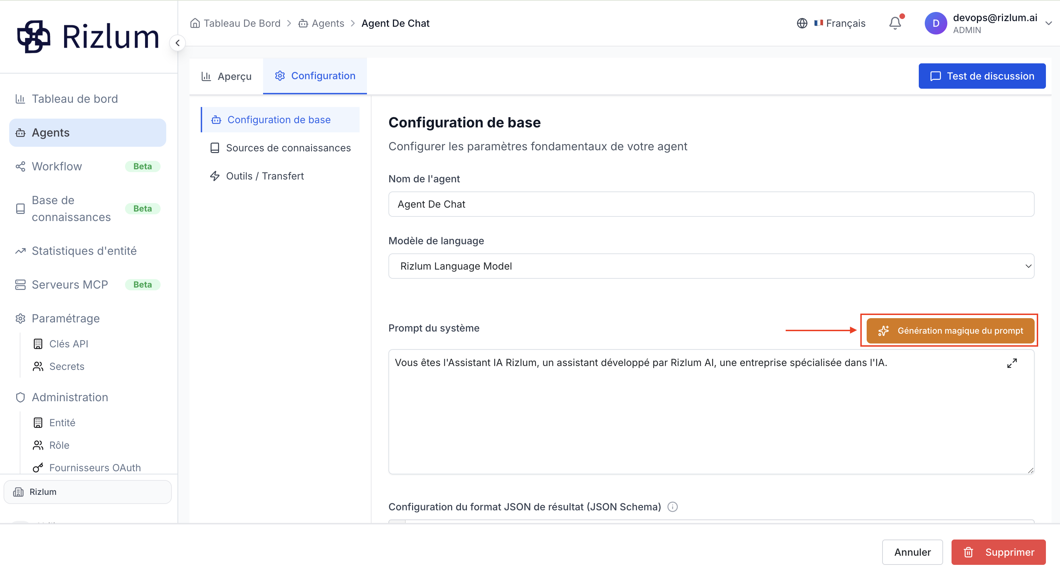Expand the user account menu chevron
Screen dimensions: 1060x580
pos(1048,24)
